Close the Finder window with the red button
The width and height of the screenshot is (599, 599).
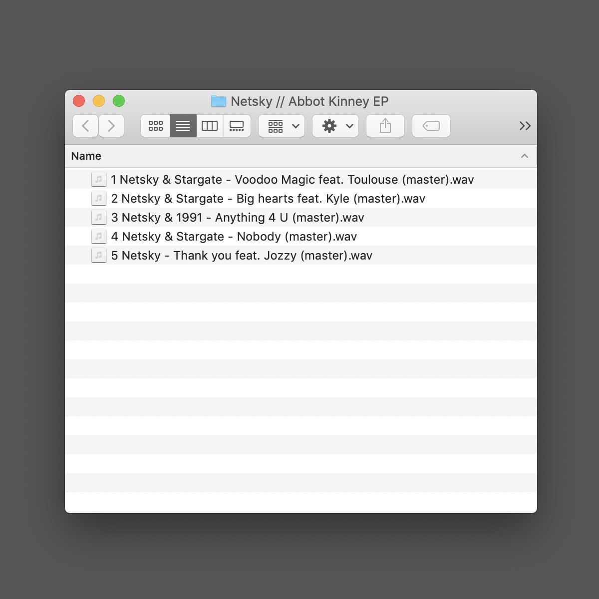(x=79, y=101)
